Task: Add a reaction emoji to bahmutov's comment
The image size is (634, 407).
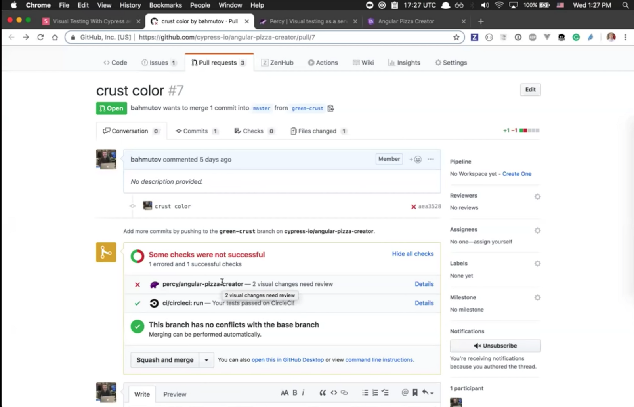Action: [x=415, y=159]
